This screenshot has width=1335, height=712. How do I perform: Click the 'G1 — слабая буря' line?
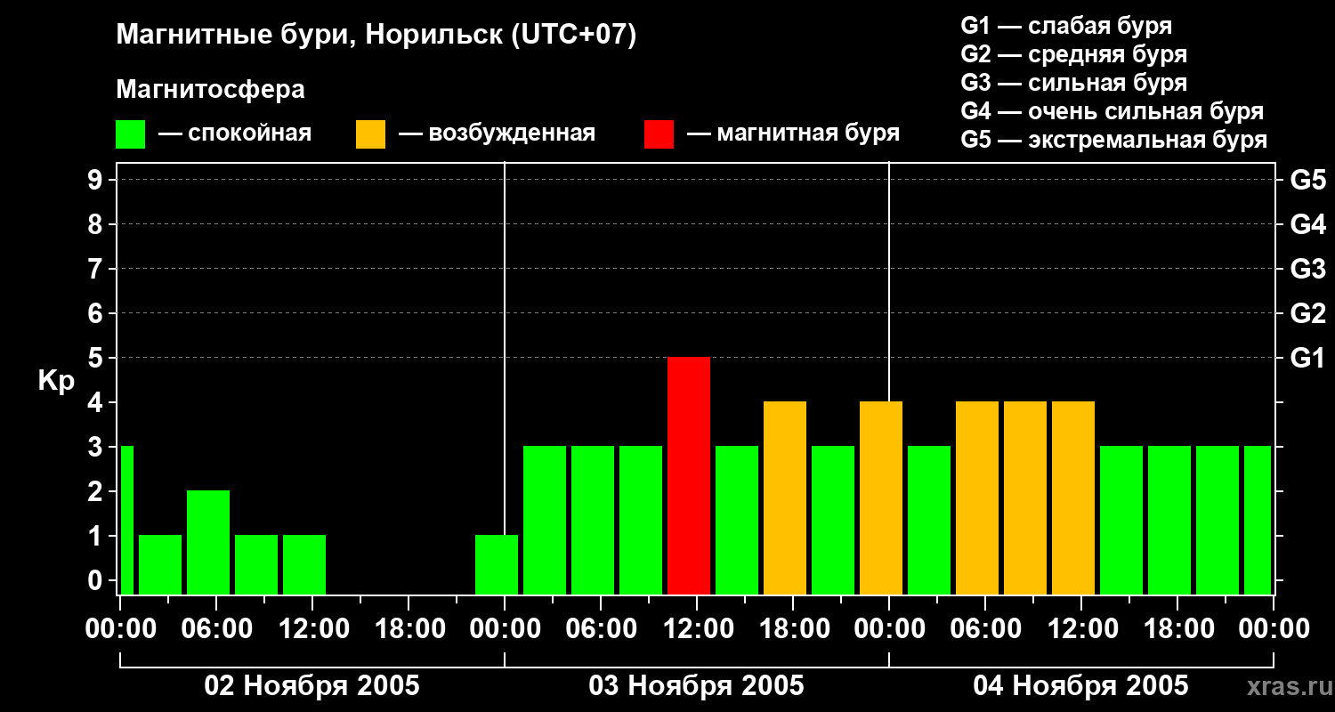pos(1066,26)
